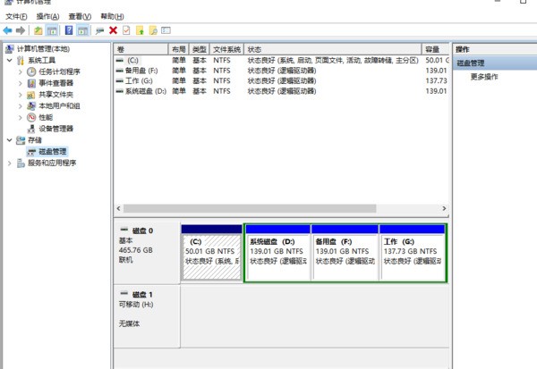Expand the 性能 node arrow

coord(21,118)
